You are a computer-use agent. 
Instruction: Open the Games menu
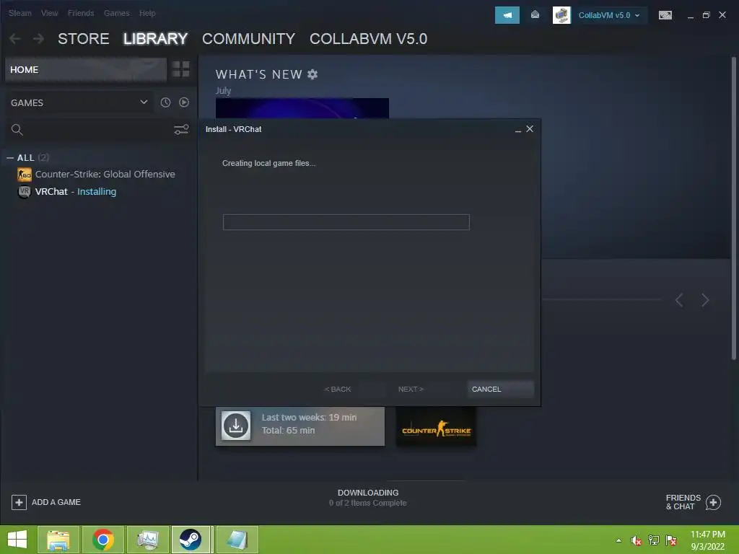116,13
